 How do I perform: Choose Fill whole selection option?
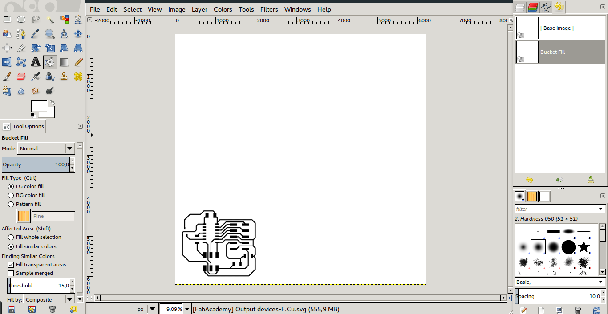click(11, 237)
